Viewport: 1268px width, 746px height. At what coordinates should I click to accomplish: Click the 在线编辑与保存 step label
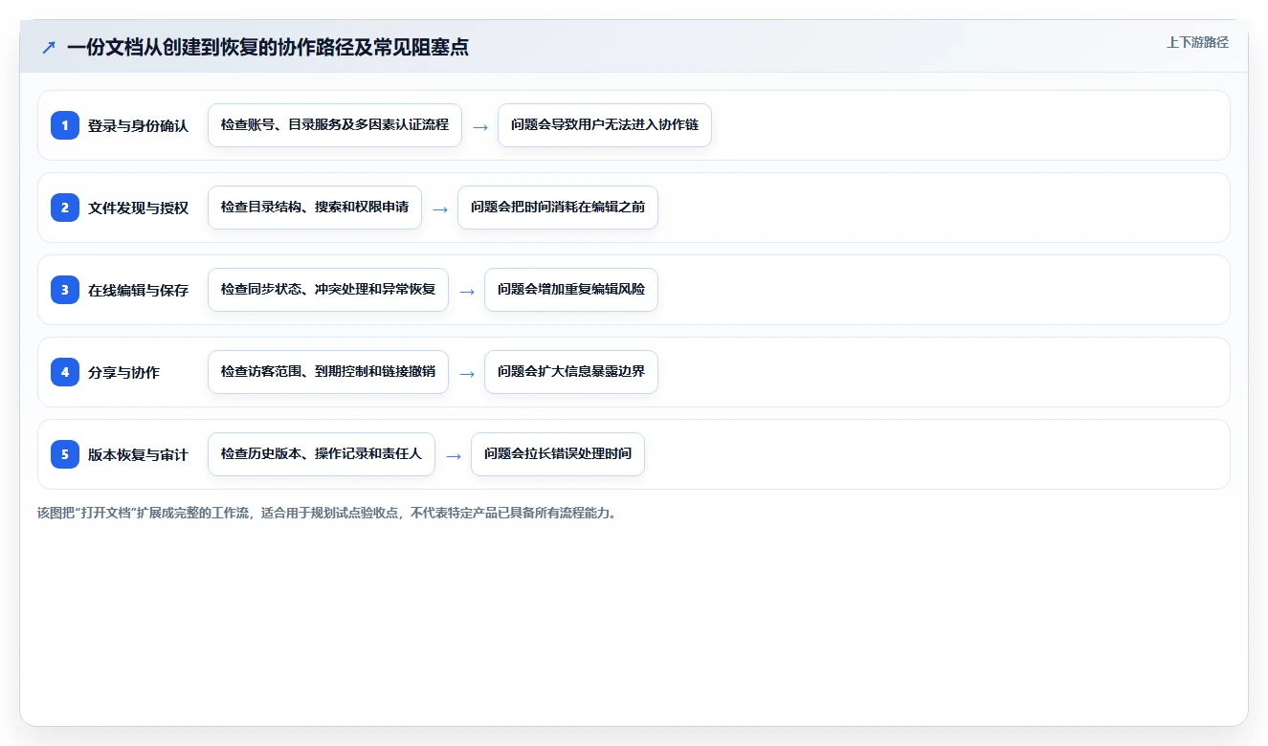pos(138,290)
